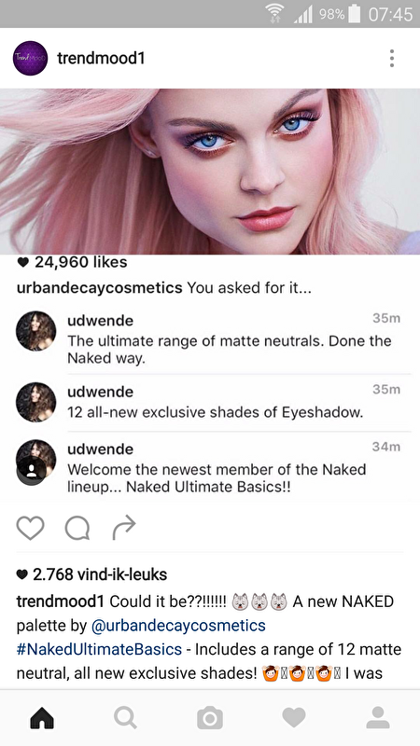Open the Search tab in bottom navigation
This screenshot has width=420, height=746.
pos(126,718)
